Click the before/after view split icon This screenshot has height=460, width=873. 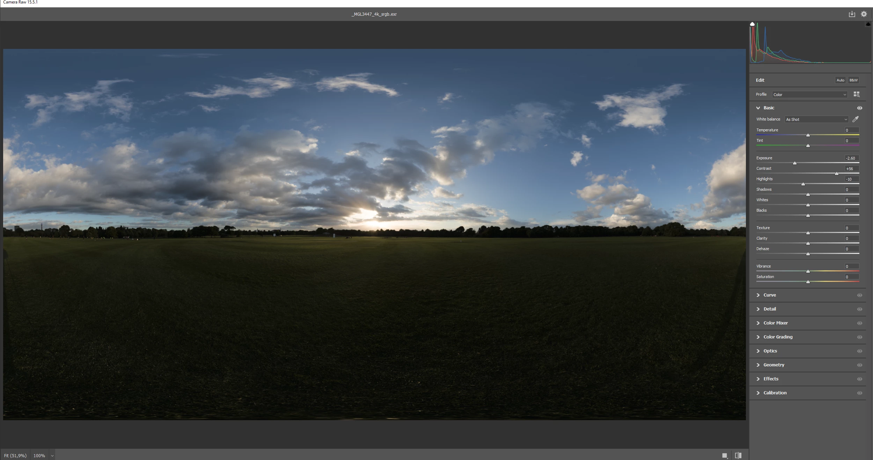tap(738, 455)
